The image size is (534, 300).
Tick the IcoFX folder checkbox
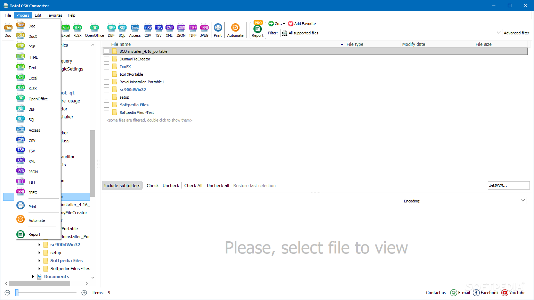pos(107,67)
